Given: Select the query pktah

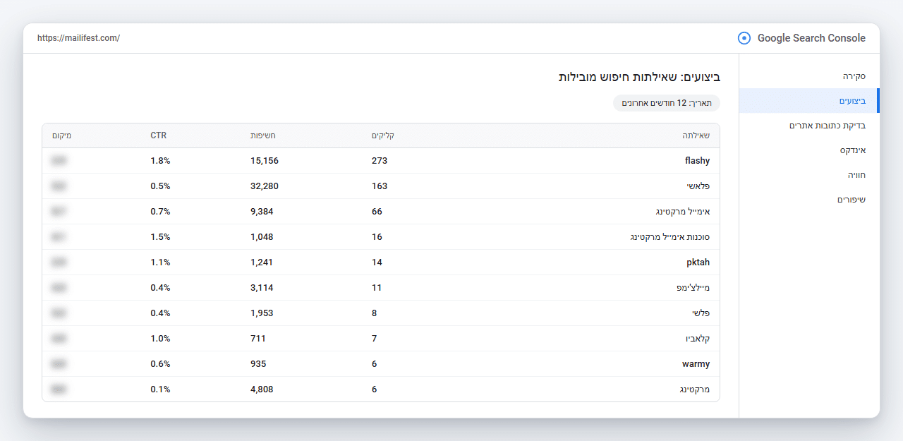Looking at the screenshot, I should (x=698, y=262).
